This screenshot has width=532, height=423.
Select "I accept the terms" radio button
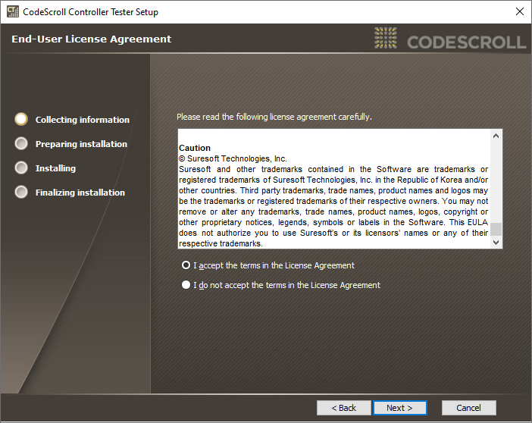click(x=186, y=265)
